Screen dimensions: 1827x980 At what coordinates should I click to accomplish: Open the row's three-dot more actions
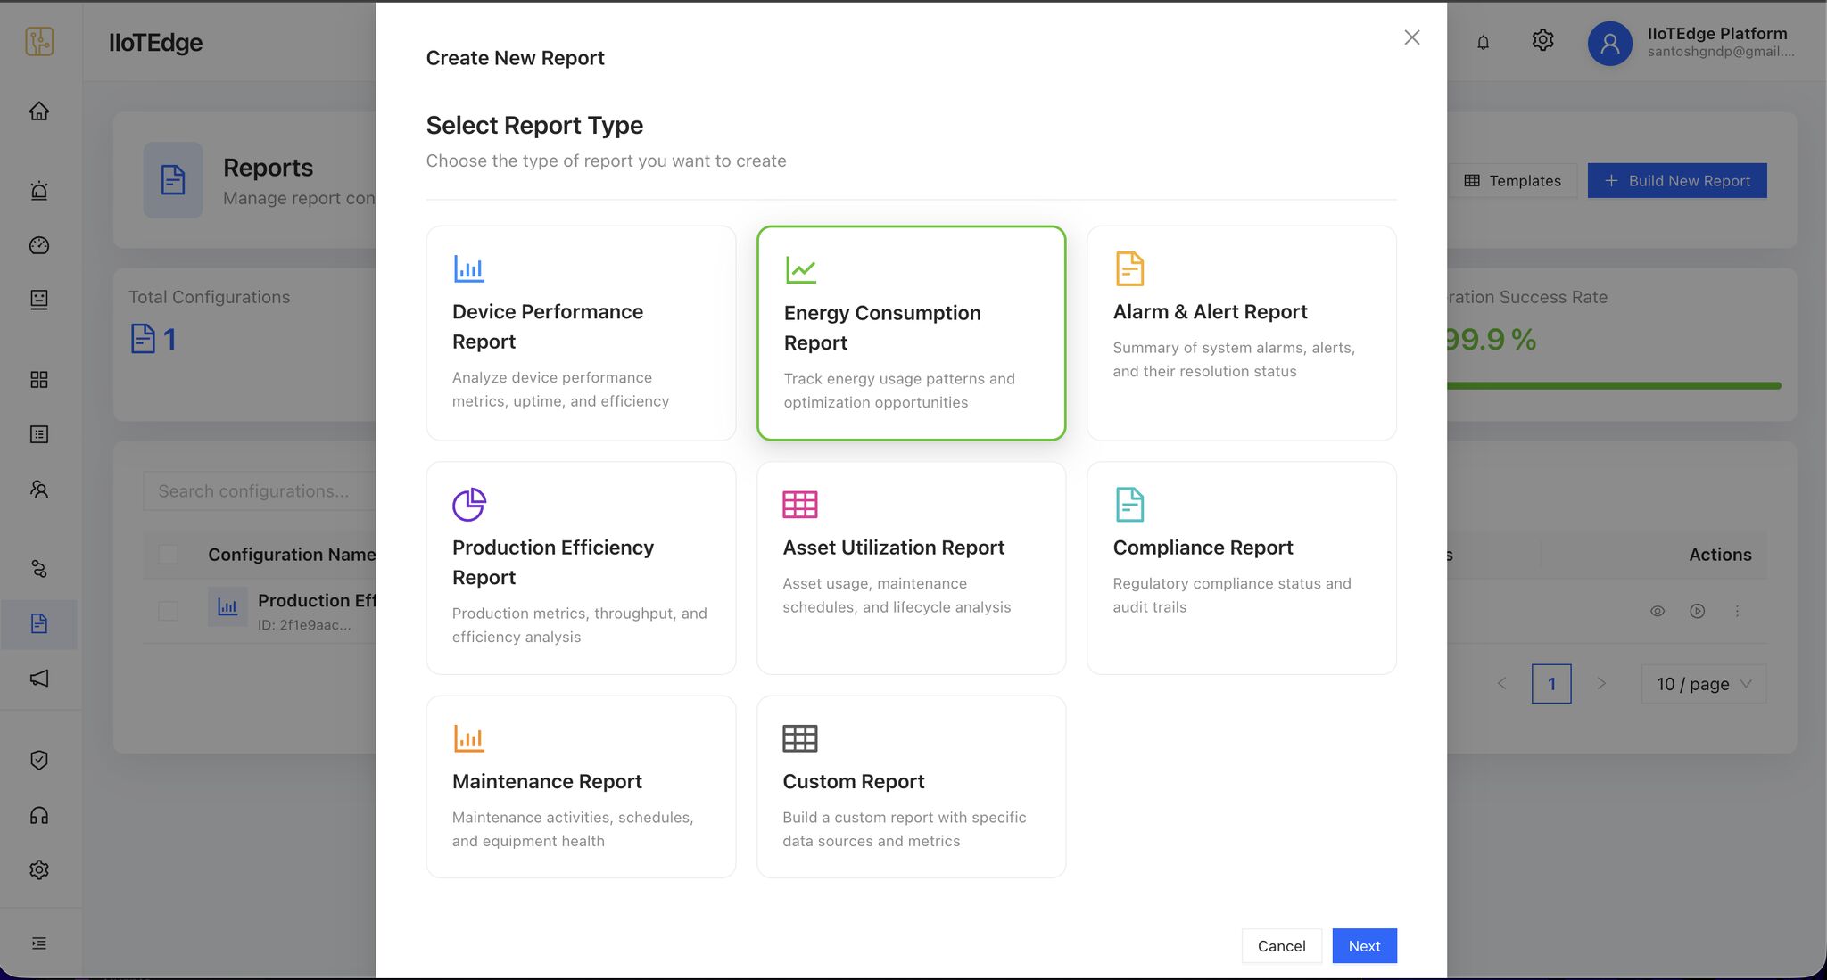(x=1737, y=611)
